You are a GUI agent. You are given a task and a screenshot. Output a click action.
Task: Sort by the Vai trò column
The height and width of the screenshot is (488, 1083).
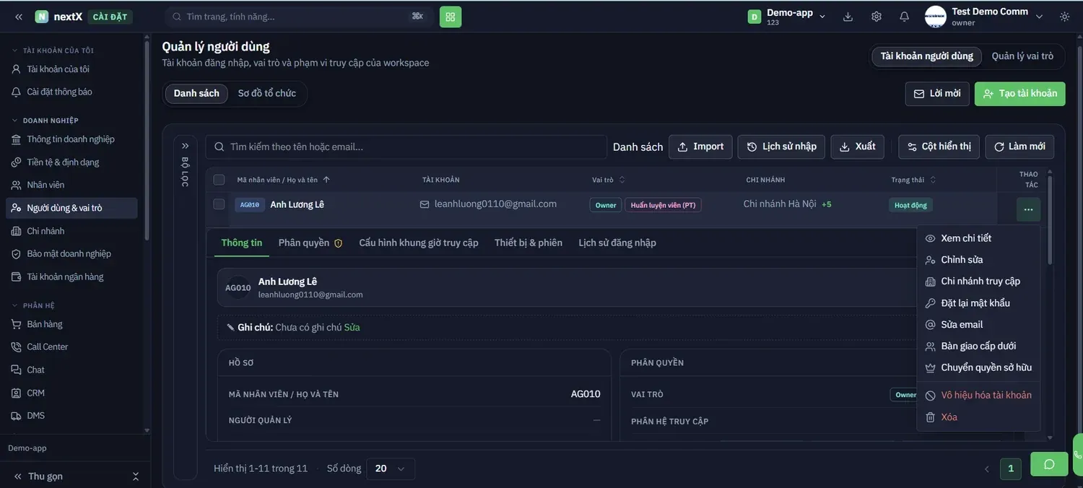[x=609, y=180]
